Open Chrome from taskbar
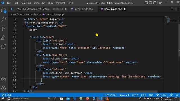180x101 pixels. click(107, 98)
